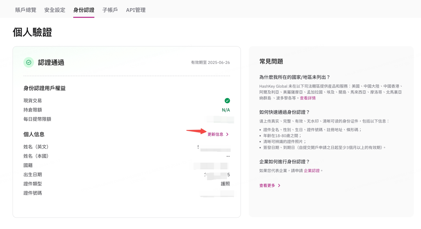The width and height of the screenshot is (421, 229).
Task: Click the chevron arrow next to 更新信息
Action: (227, 134)
